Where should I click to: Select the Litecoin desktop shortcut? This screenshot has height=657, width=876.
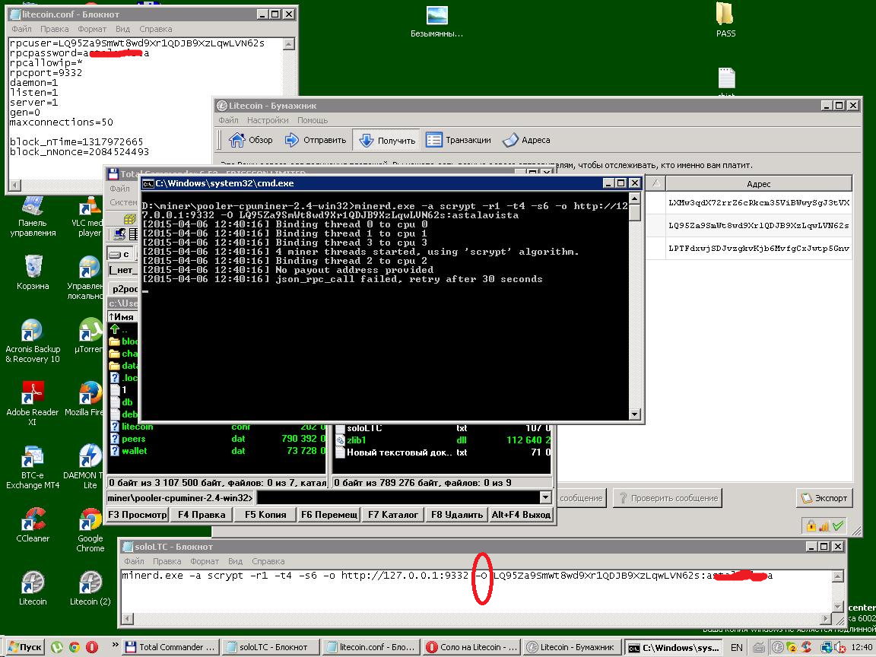(33, 589)
